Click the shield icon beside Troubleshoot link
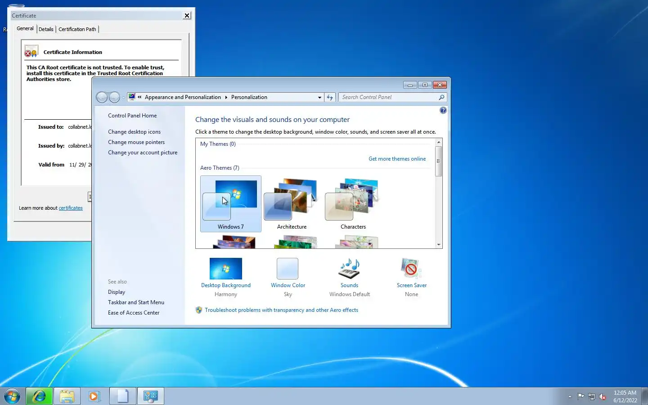Screen dimensions: 648x405 (199, 310)
